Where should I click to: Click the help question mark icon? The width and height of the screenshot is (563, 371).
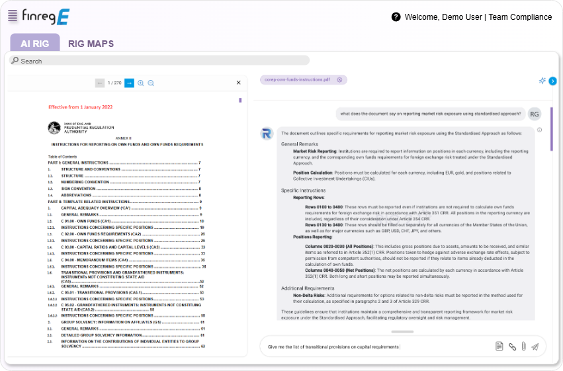(396, 17)
